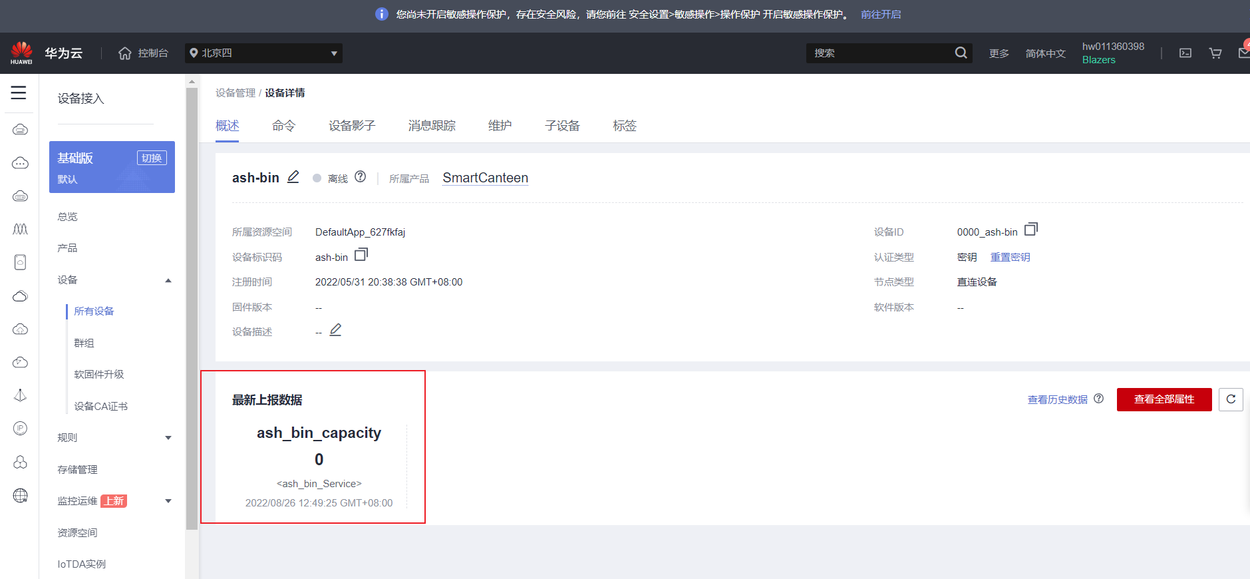Click the search magnifier icon

click(x=961, y=53)
